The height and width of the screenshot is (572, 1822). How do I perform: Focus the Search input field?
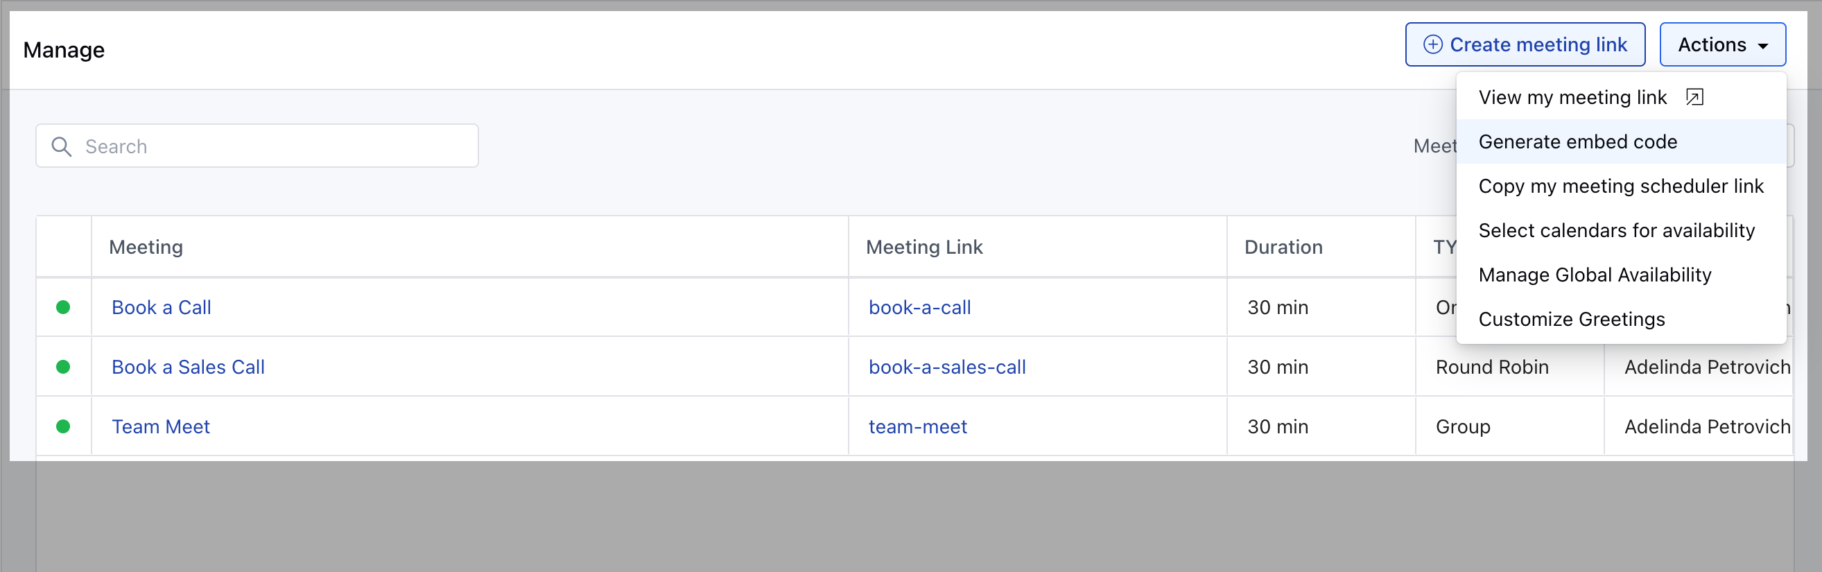257,146
